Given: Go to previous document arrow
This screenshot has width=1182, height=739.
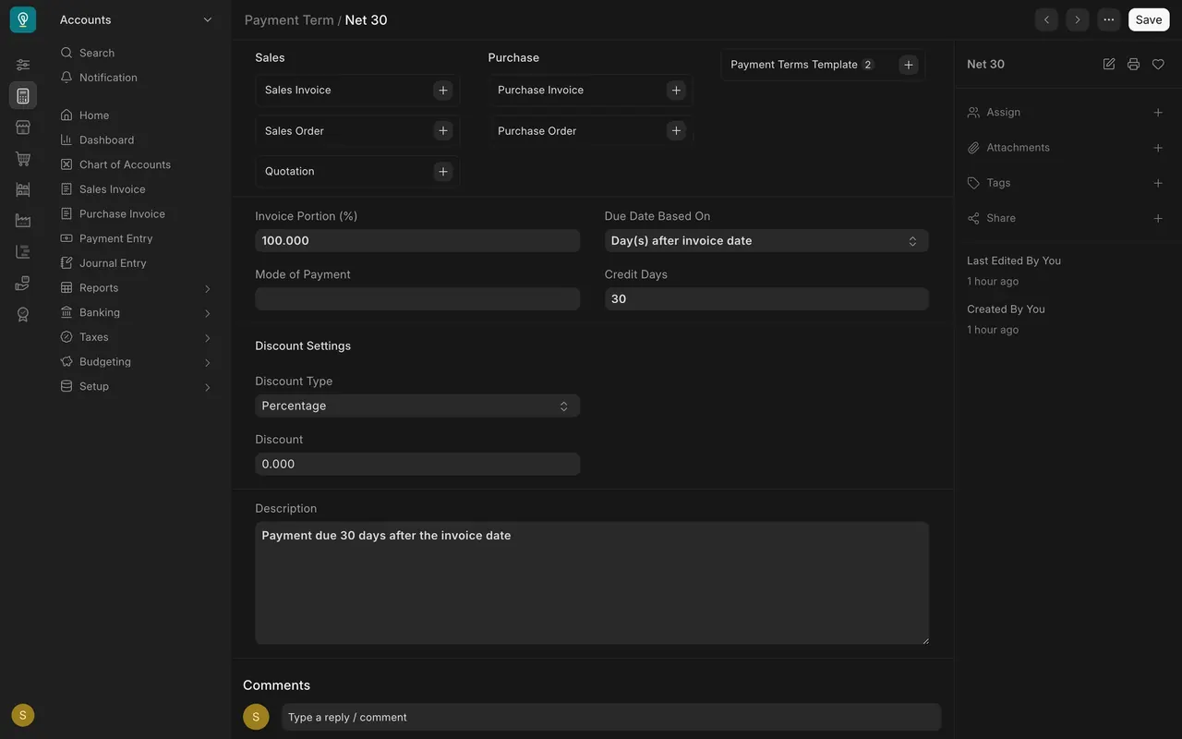Looking at the screenshot, I should 1046,19.
